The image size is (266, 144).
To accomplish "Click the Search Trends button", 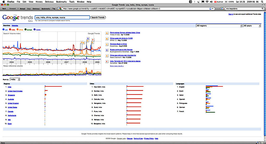I will [98, 17].
